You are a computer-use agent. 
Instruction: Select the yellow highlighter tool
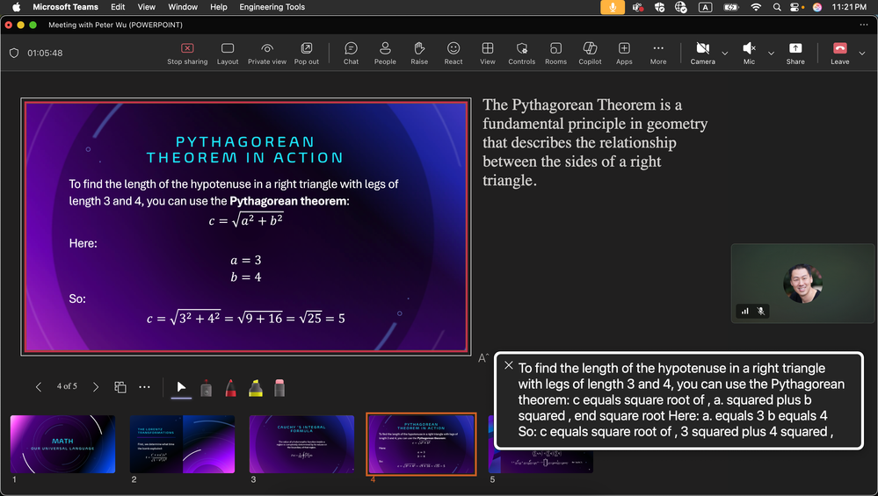(x=256, y=387)
